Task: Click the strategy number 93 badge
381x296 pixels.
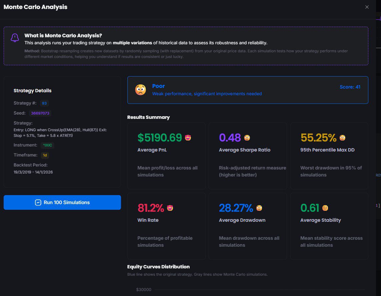Action: [44, 103]
